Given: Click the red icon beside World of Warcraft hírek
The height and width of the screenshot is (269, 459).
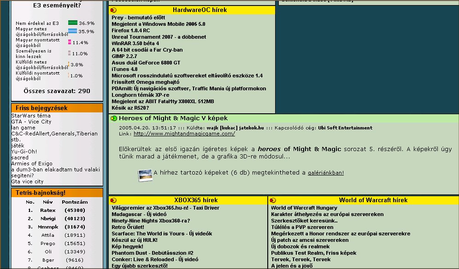Looking at the screenshot, I should [x=273, y=200].
